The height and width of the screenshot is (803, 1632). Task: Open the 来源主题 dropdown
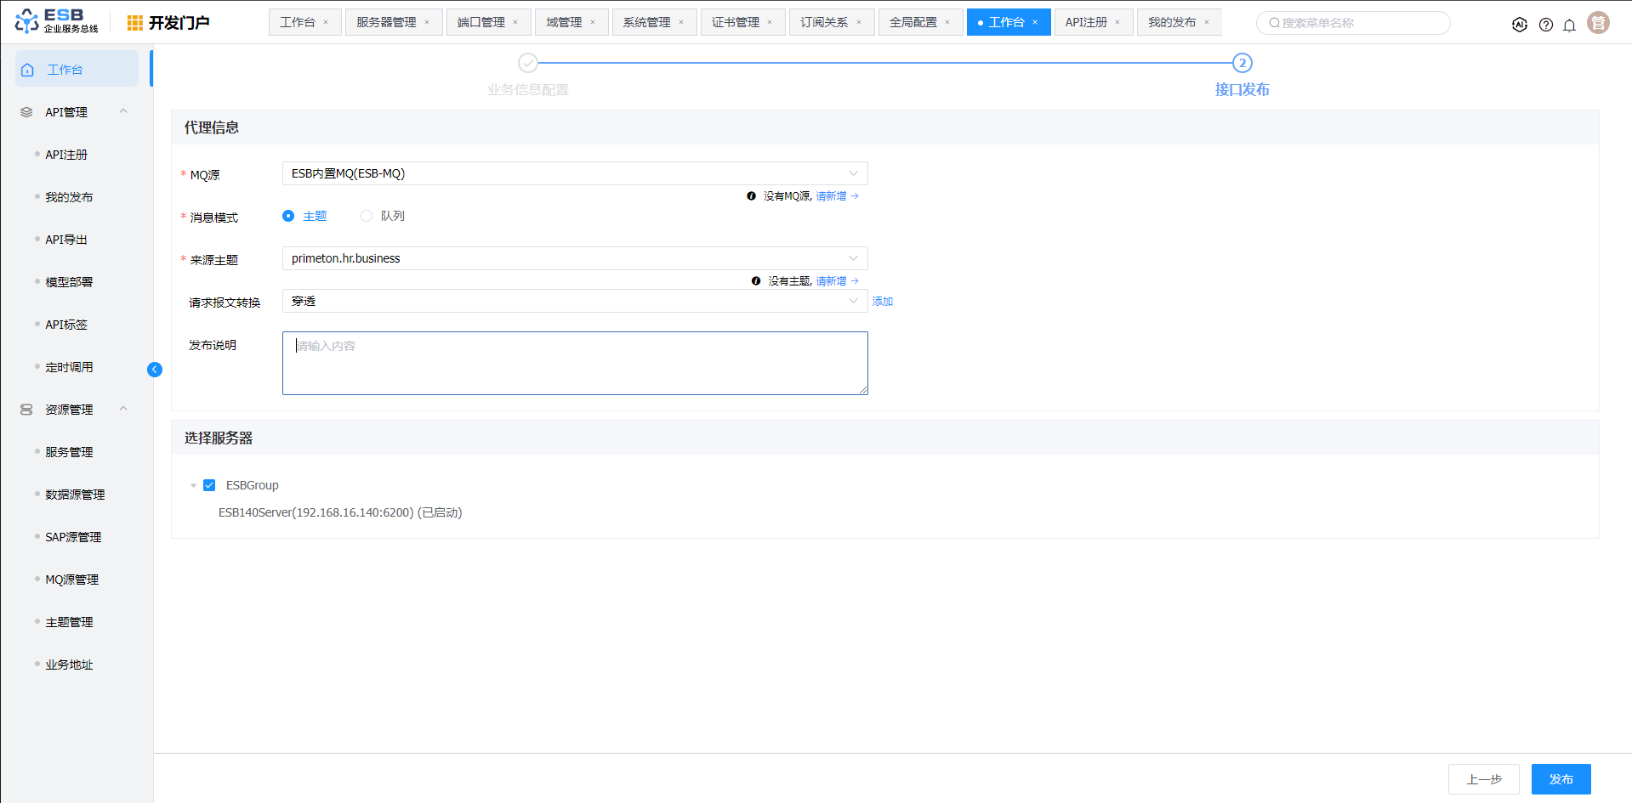[574, 258]
